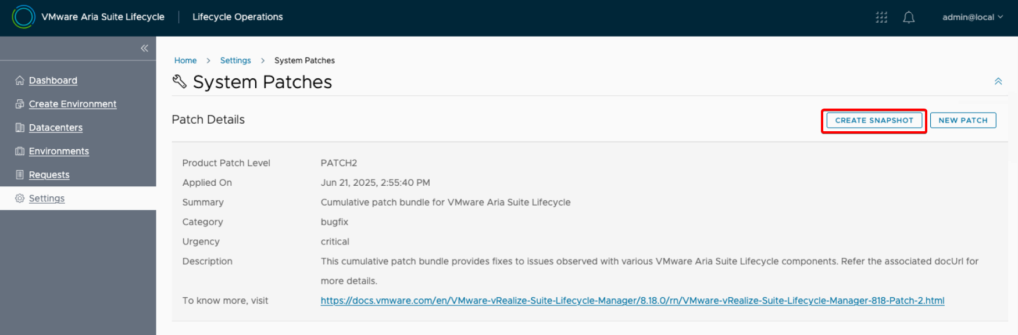Go to Home in breadcrumb
This screenshot has height=335, width=1018.
click(x=185, y=60)
